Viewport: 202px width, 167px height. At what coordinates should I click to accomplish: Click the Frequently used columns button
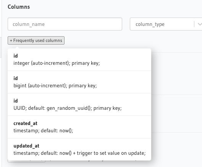click(36, 40)
